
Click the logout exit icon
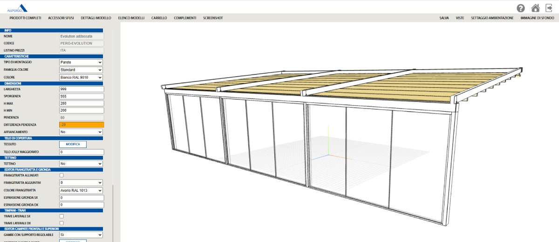tap(549, 8)
